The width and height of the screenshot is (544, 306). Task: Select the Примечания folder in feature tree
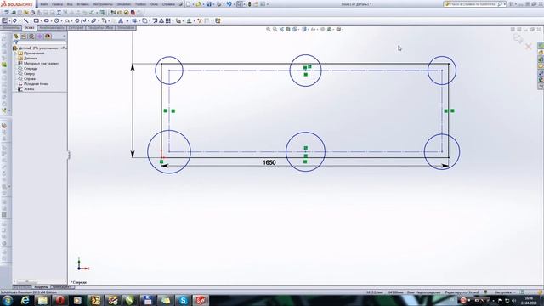(x=34, y=54)
